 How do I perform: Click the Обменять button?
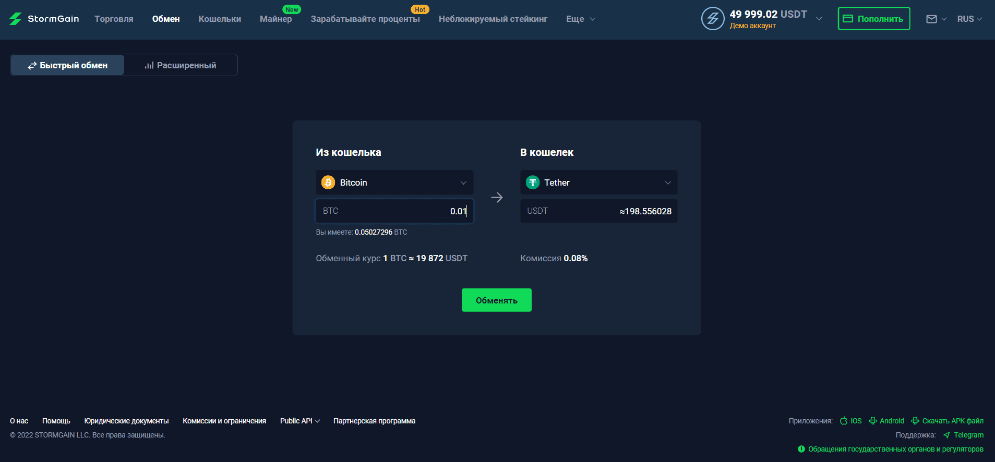point(497,300)
